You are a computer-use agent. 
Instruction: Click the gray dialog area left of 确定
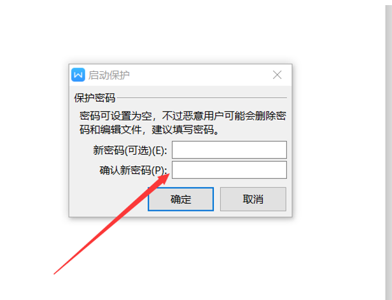tap(108, 199)
